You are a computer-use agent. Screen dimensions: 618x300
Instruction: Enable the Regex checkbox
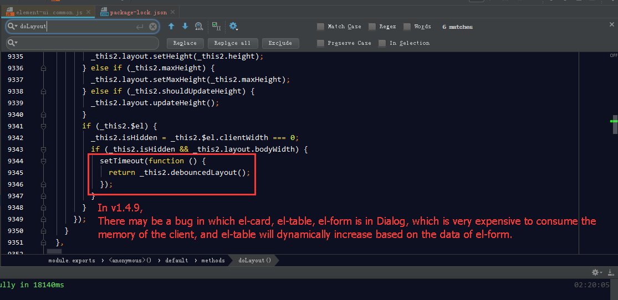tap(372, 27)
